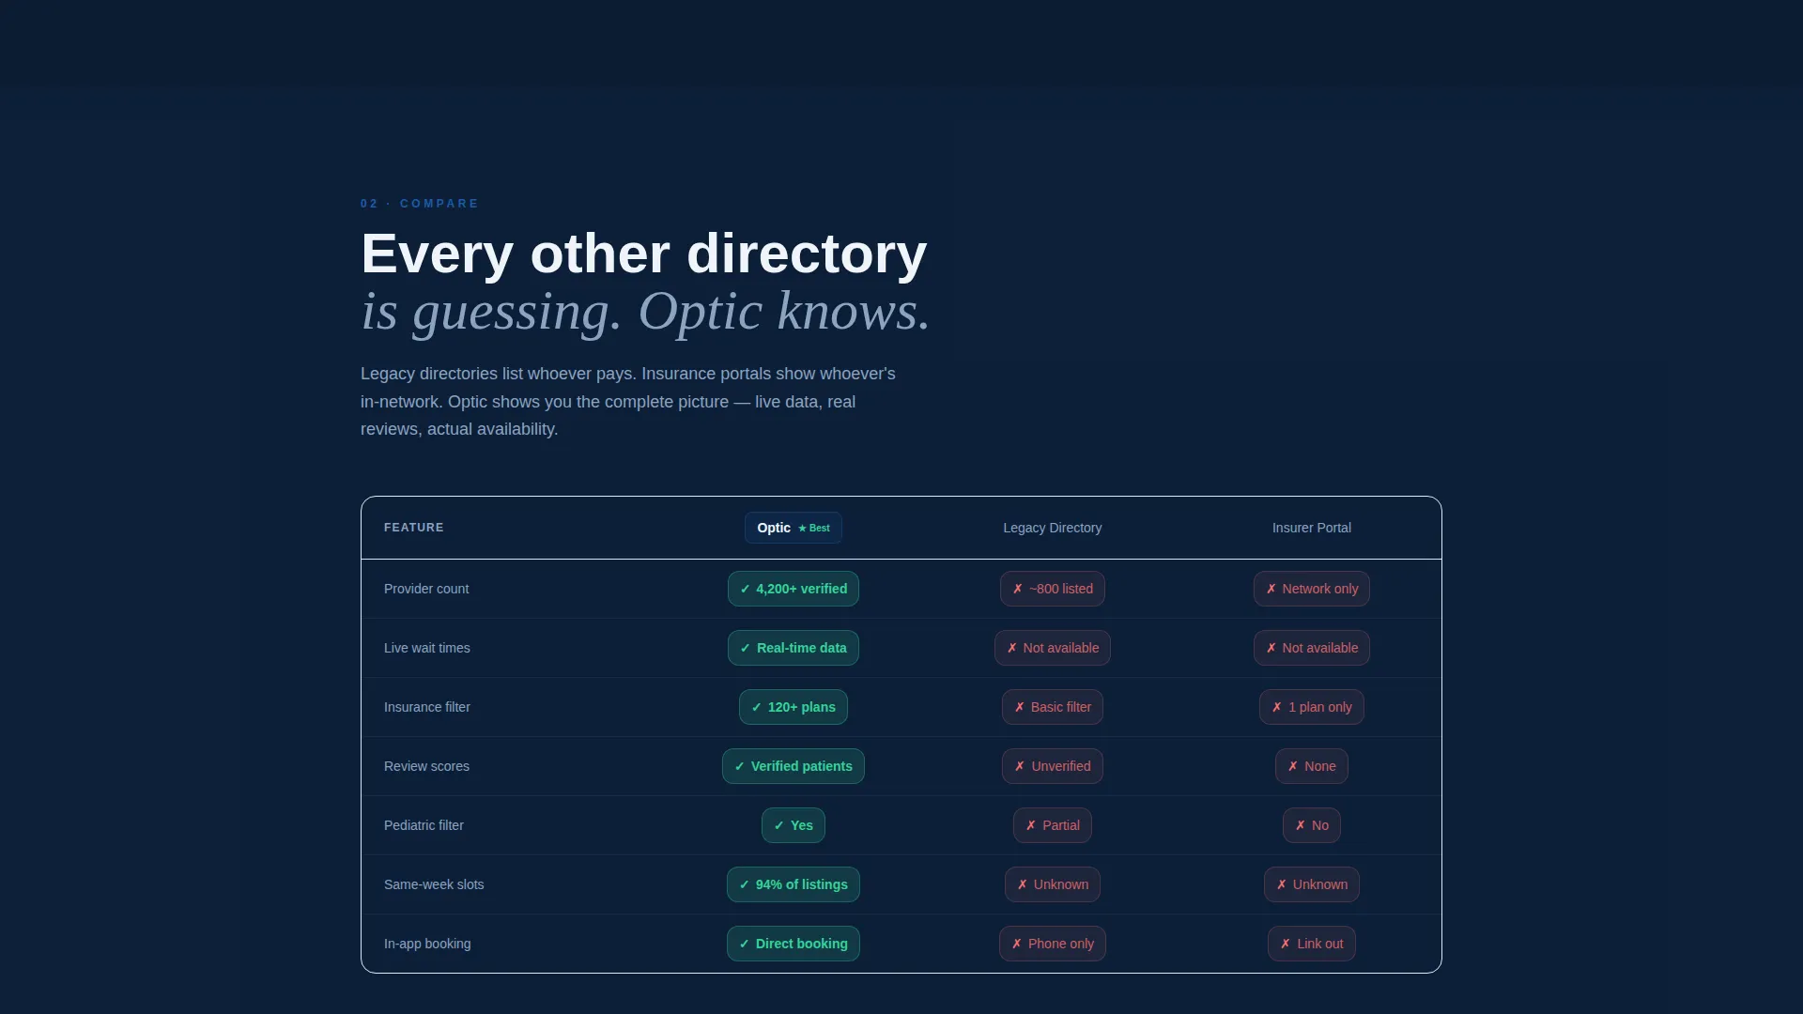Click the 'Basic filter' pill
Screen dimensions: 1803x1014
coord(1052,707)
